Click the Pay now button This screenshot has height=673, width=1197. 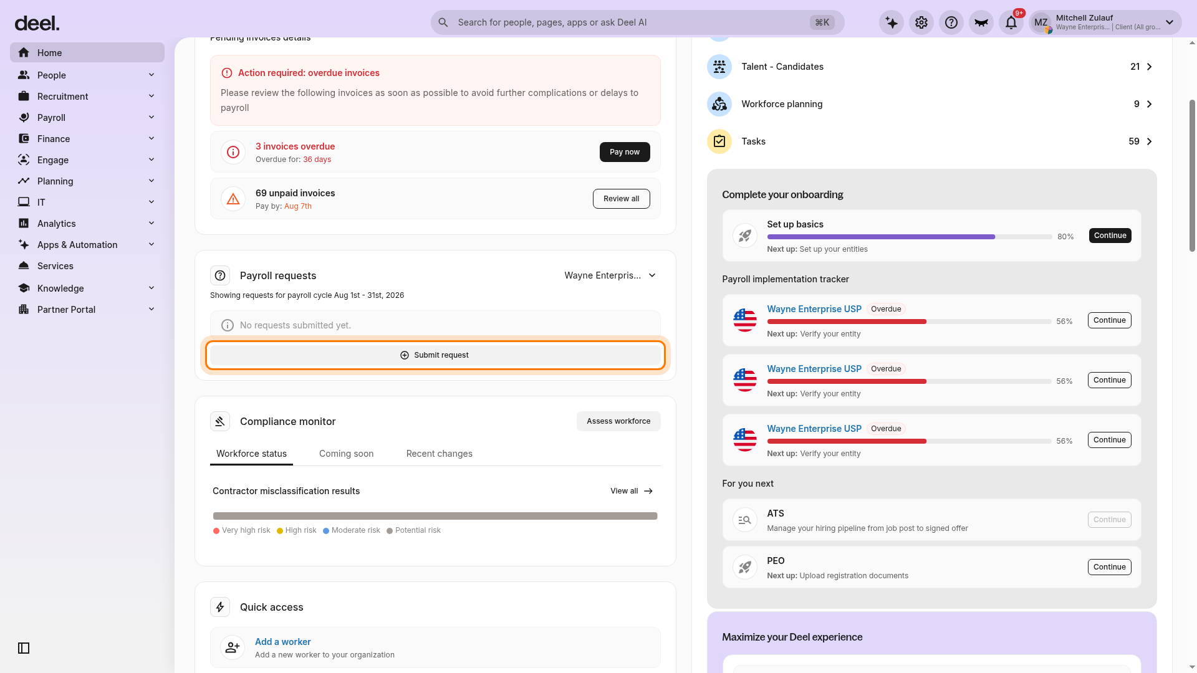coord(625,152)
